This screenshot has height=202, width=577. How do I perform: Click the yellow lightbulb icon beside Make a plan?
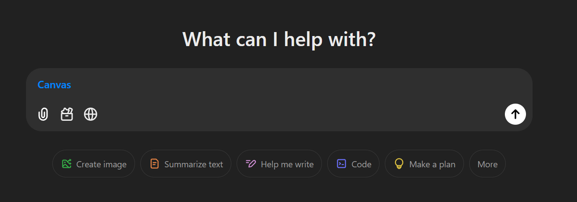pyautogui.click(x=399, y=164)
